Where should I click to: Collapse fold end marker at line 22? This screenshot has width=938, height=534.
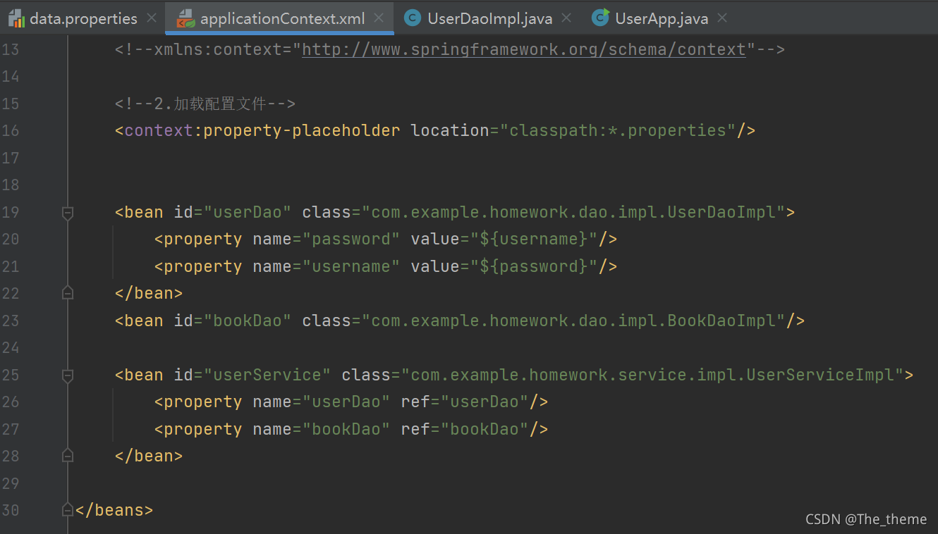68,292
